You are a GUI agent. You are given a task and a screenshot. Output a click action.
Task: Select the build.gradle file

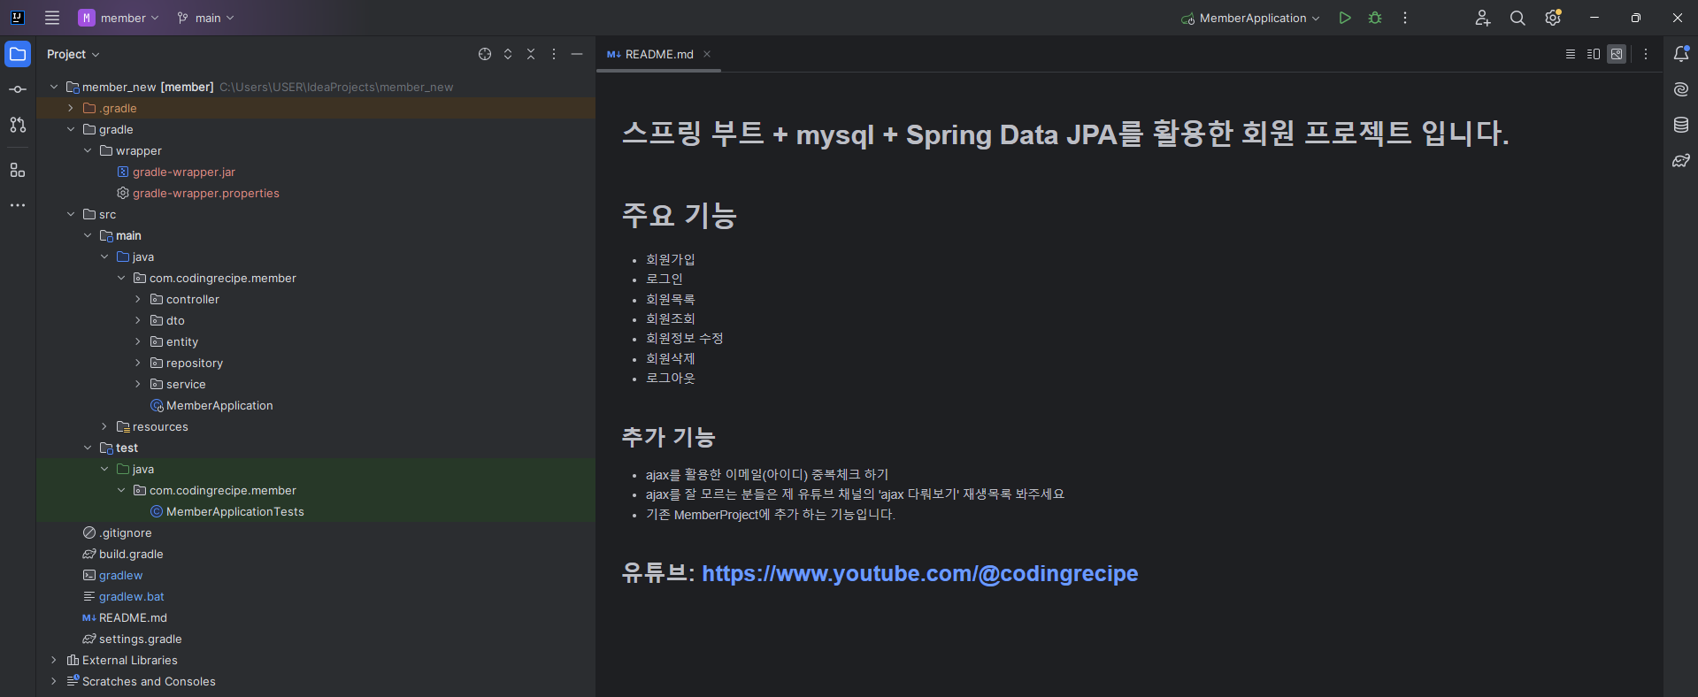(131, 554)
